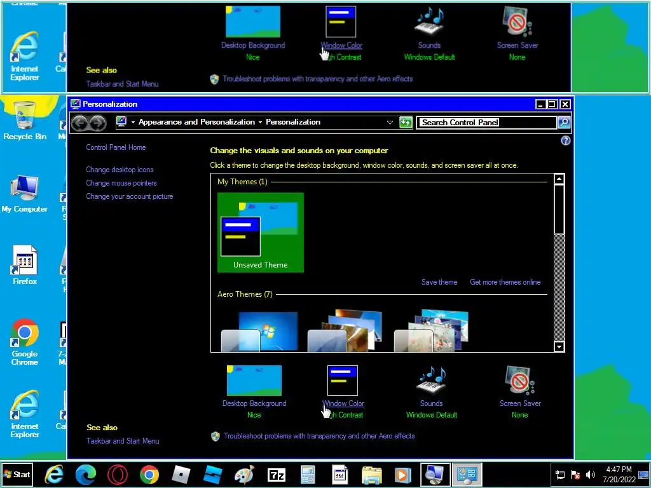Click Get more themes online link

point(505,282)
